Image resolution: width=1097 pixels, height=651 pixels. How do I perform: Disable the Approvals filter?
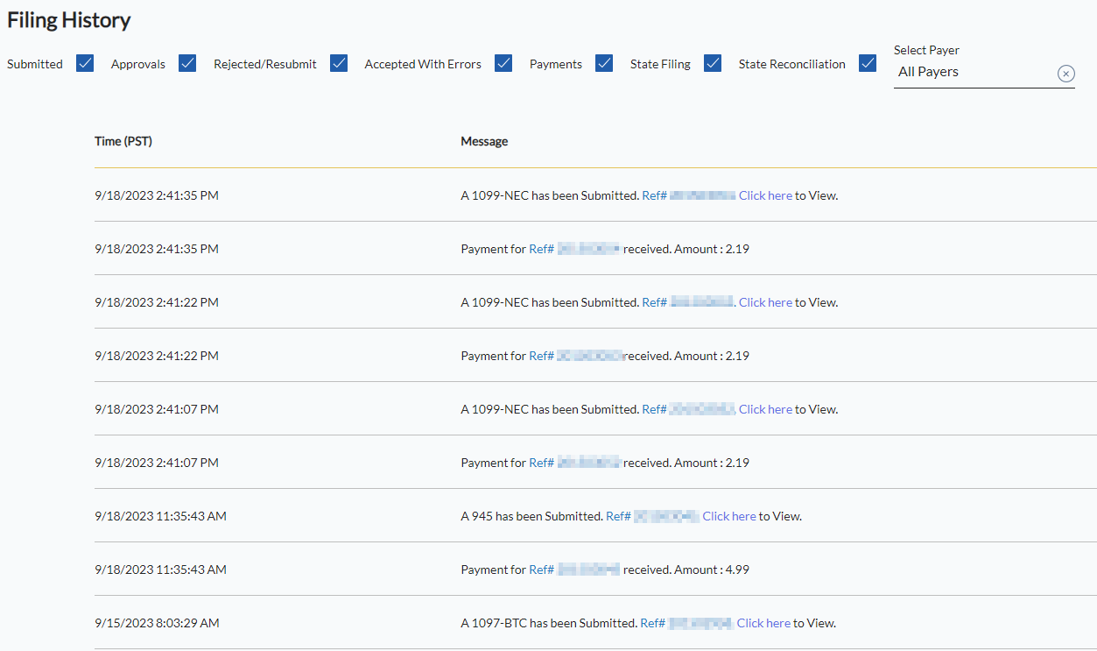click(x=186, y=63)
